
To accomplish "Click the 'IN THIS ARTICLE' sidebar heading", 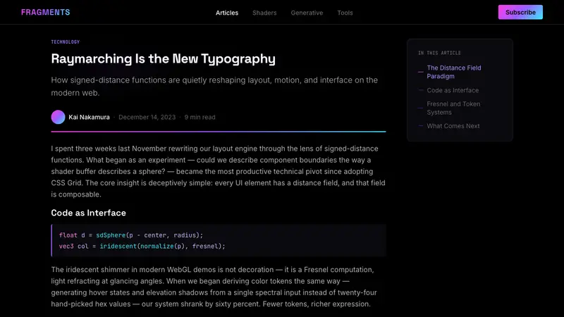I will click(439, 53).
